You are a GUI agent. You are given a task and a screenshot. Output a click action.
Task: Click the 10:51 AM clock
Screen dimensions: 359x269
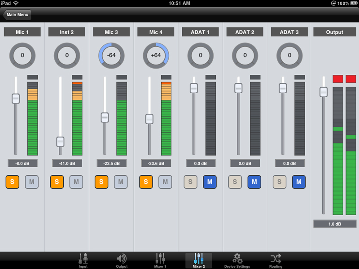pyautogui.click(x=179, y=3)
